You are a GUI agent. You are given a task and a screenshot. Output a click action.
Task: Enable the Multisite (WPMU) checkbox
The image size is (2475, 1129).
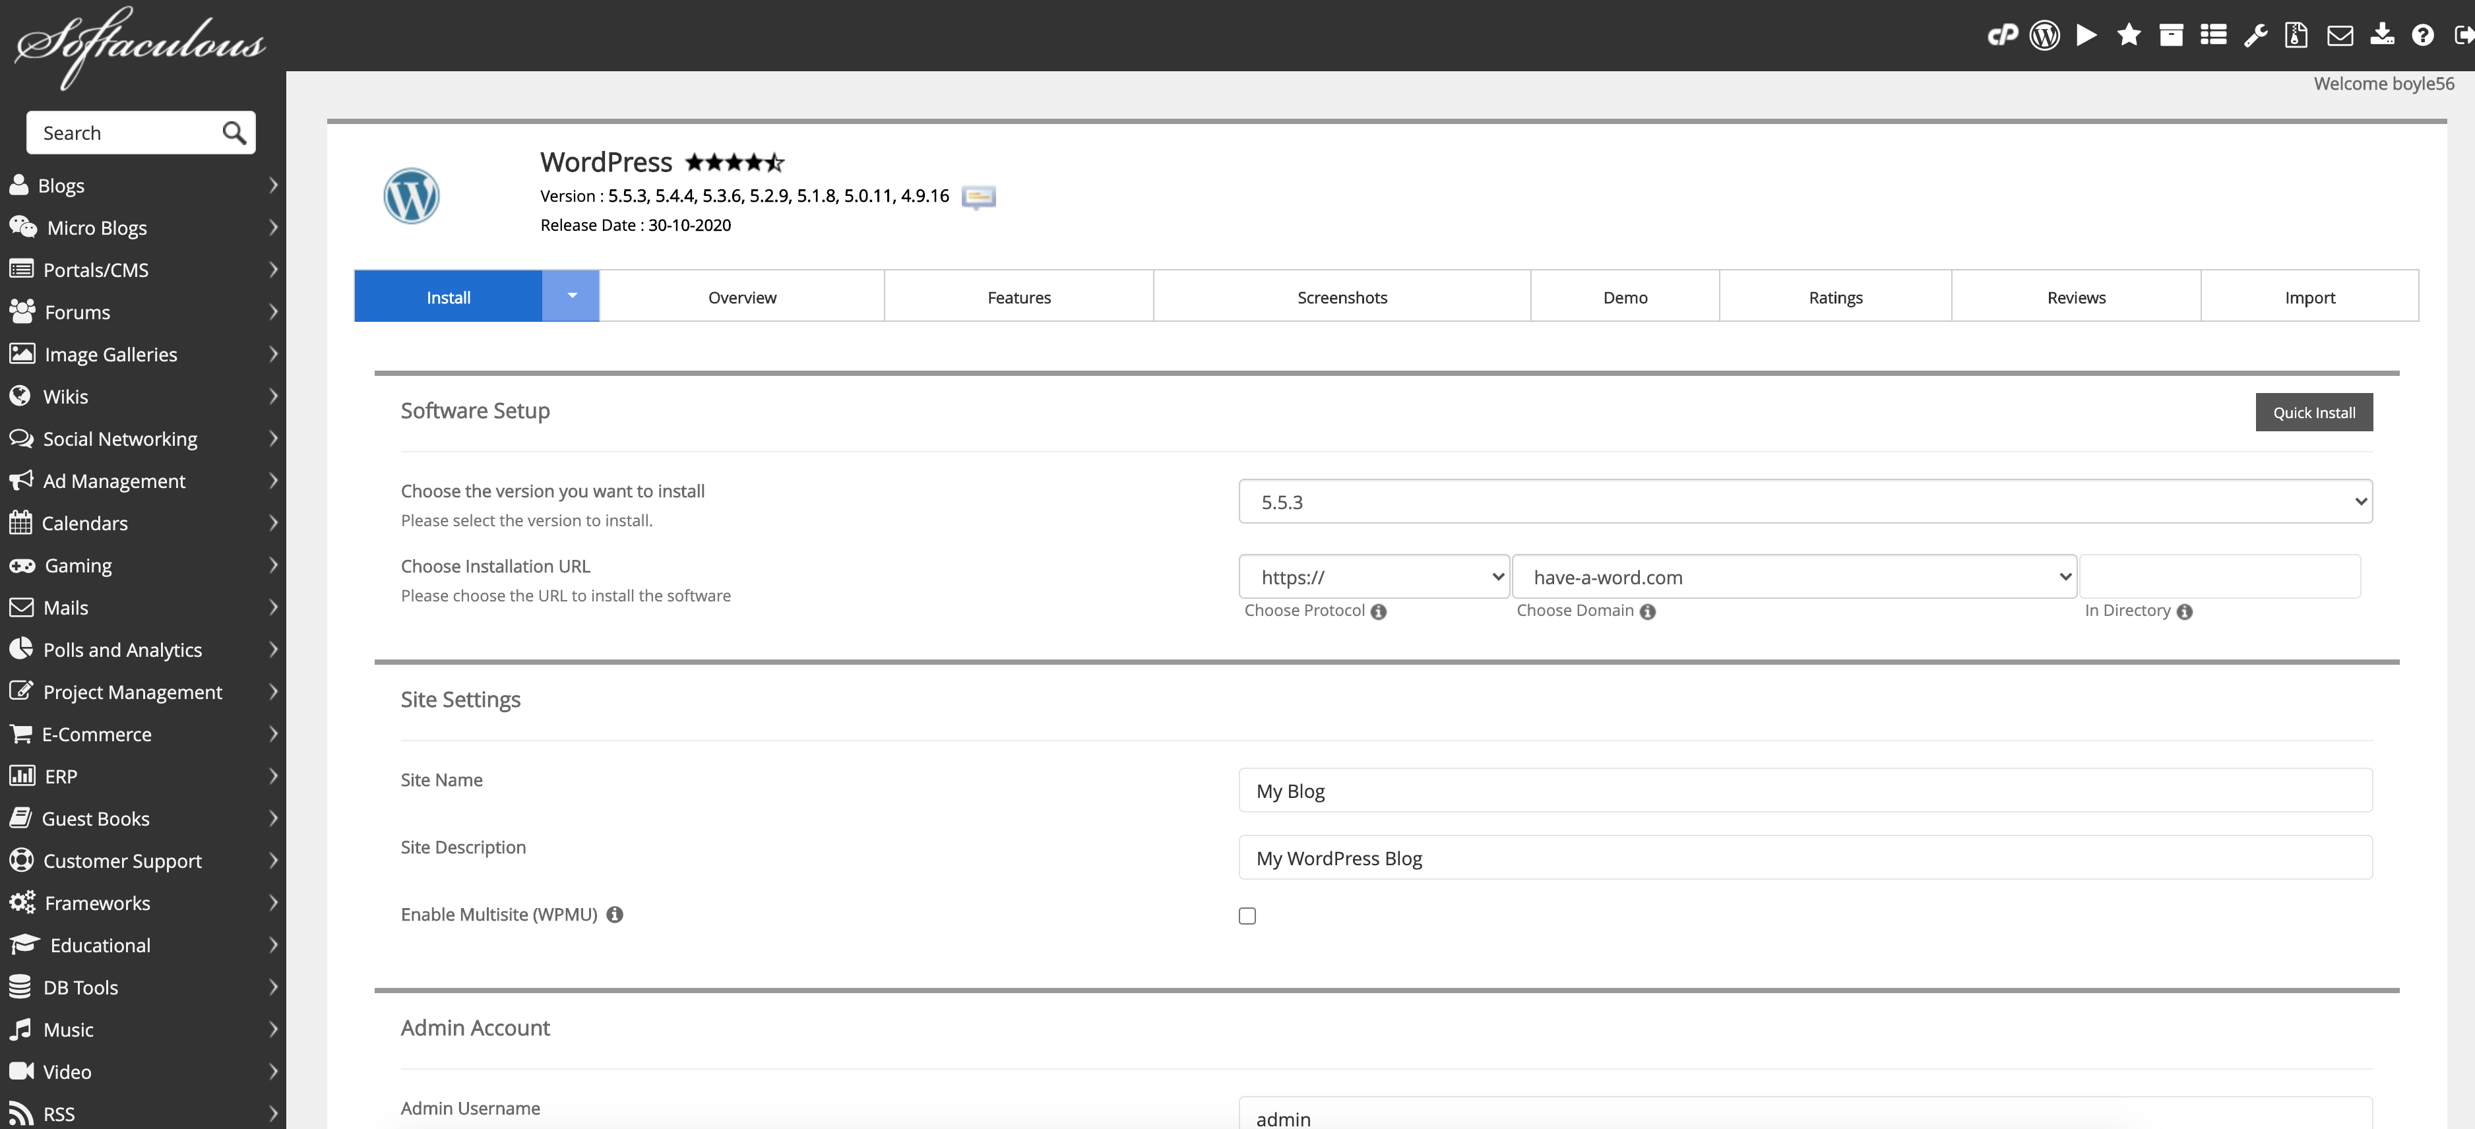point(1247,916)
